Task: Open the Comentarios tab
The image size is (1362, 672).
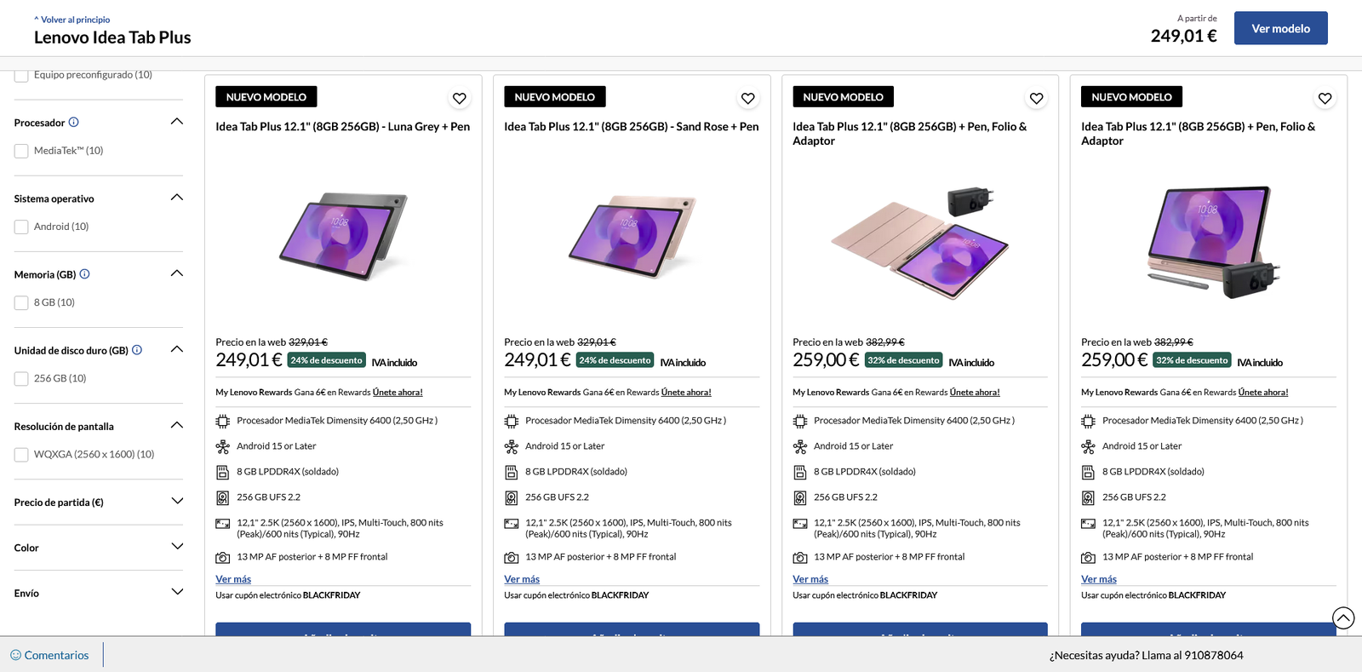Action: (49, 654)
